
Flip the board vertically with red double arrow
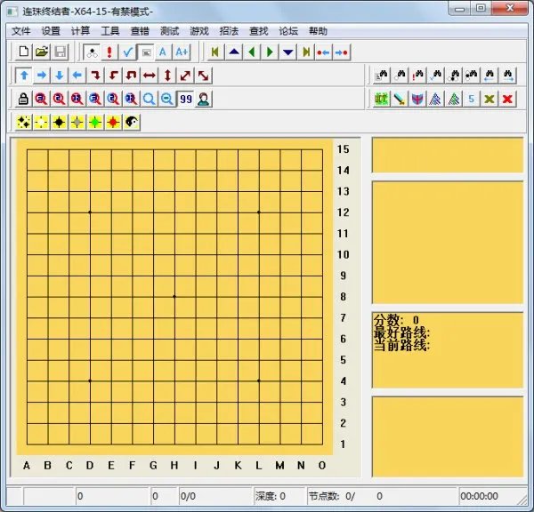[167, 76]
